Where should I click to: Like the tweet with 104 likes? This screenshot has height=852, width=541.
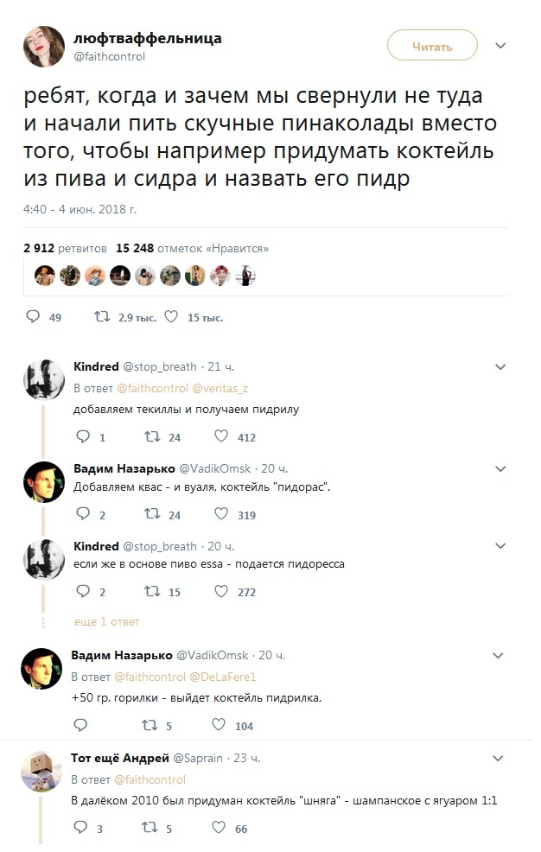(219, 725)
